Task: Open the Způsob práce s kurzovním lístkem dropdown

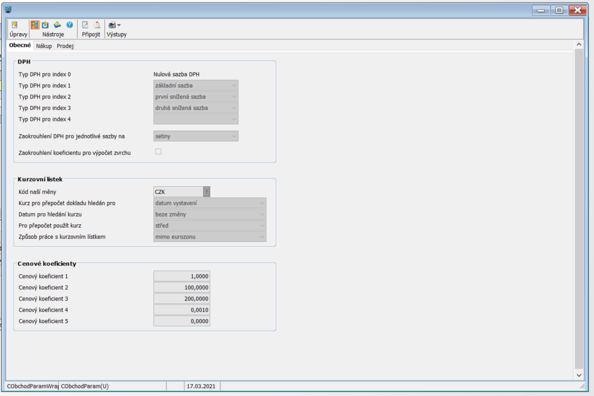Action: (x=210, y=237)
